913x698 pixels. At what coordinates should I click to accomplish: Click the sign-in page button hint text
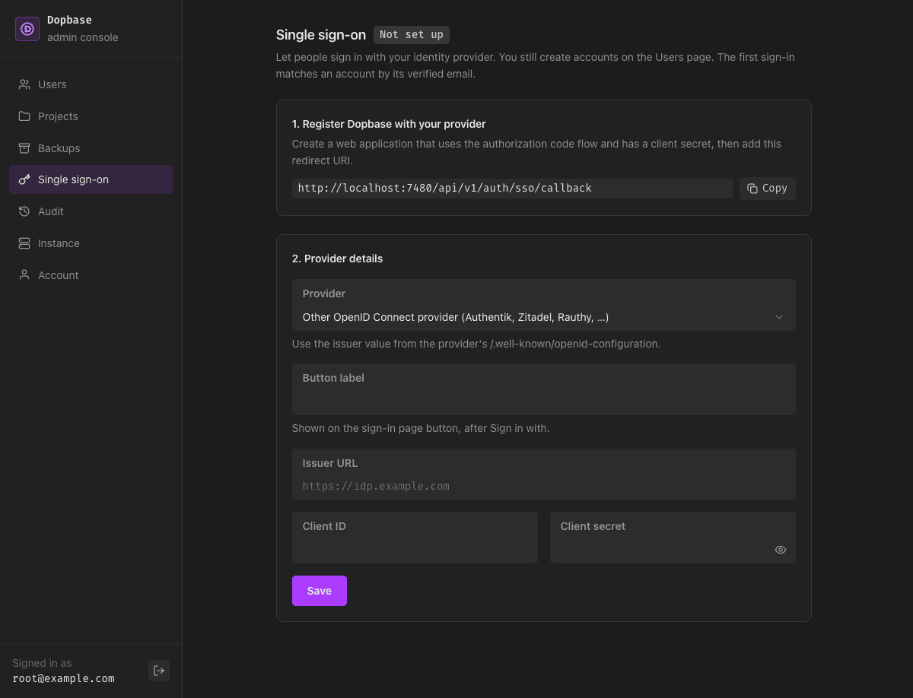[421, 428]
